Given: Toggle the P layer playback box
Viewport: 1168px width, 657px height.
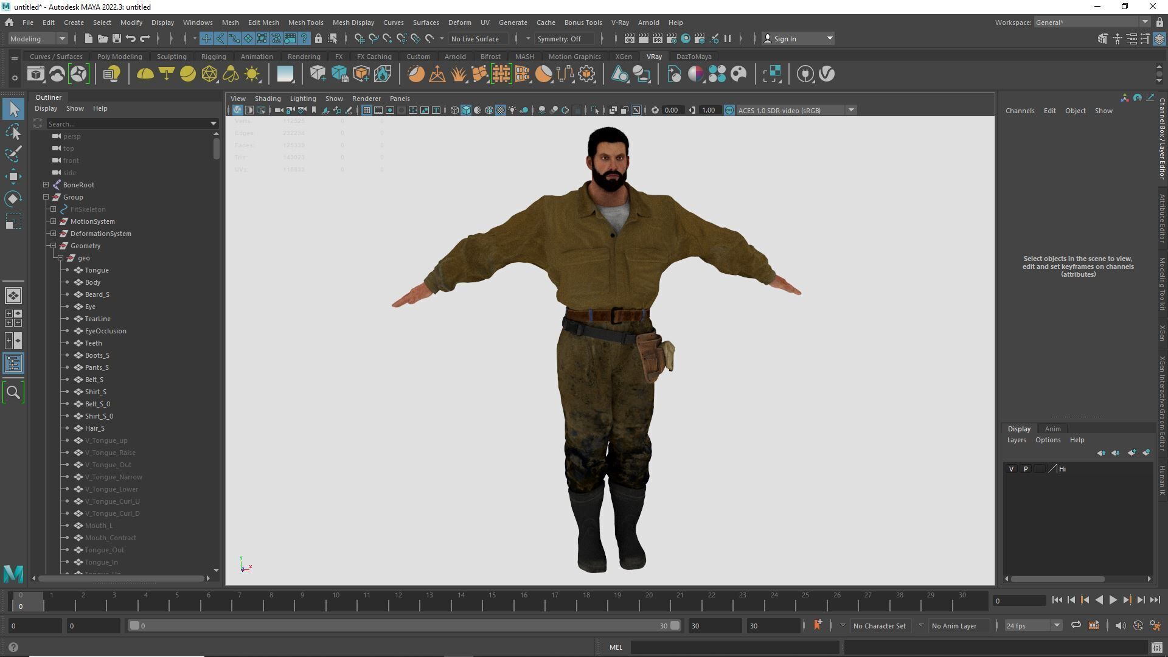Looking at the screenshot, I should pyautogui.click(x=1026, y=469).
